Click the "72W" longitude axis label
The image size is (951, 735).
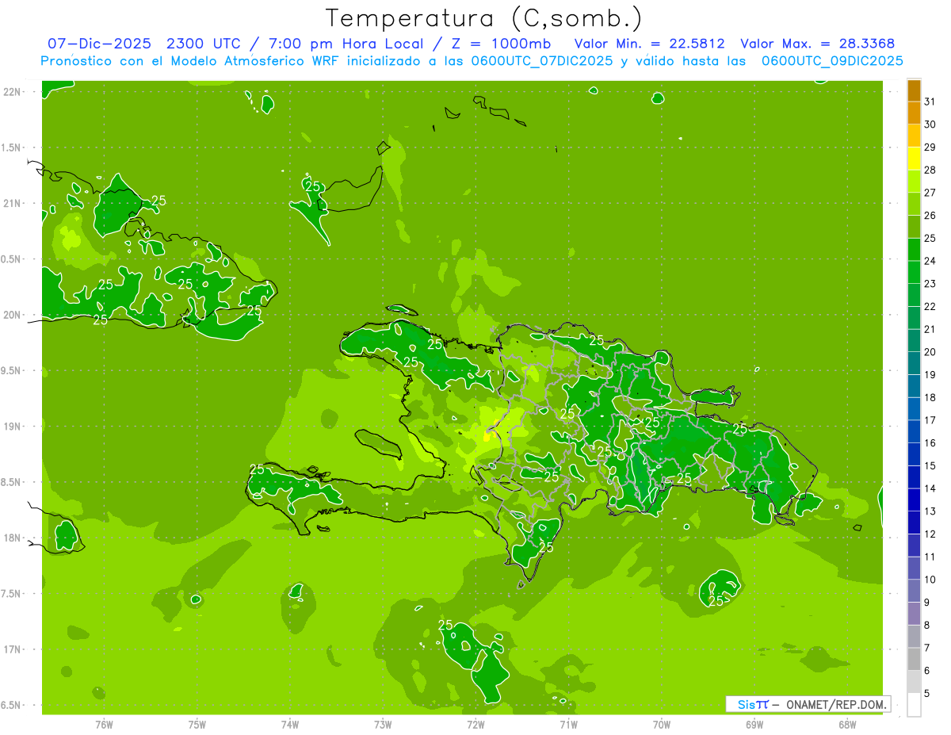[475, 724]
